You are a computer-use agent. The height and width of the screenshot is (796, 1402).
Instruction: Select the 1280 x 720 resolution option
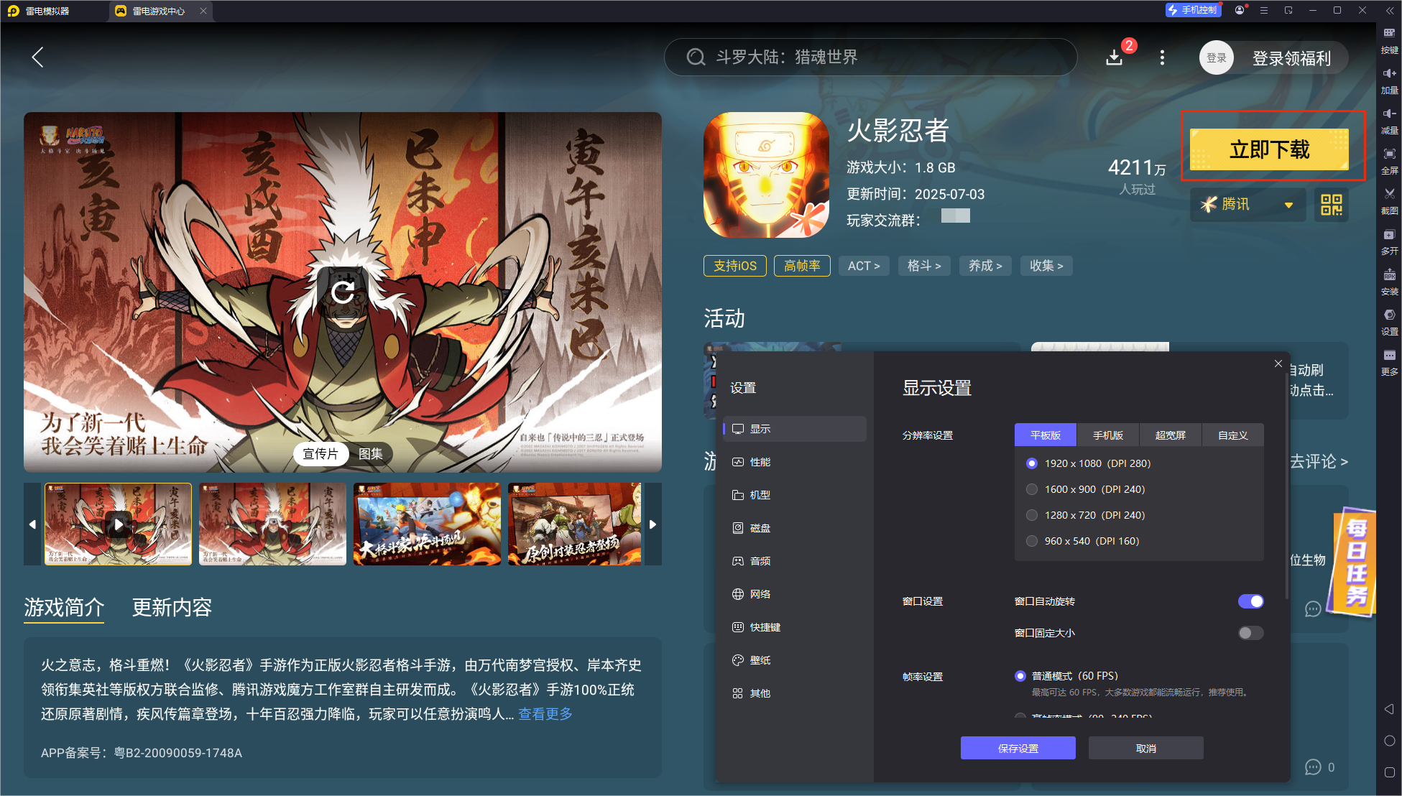(x=1032, y=515)
